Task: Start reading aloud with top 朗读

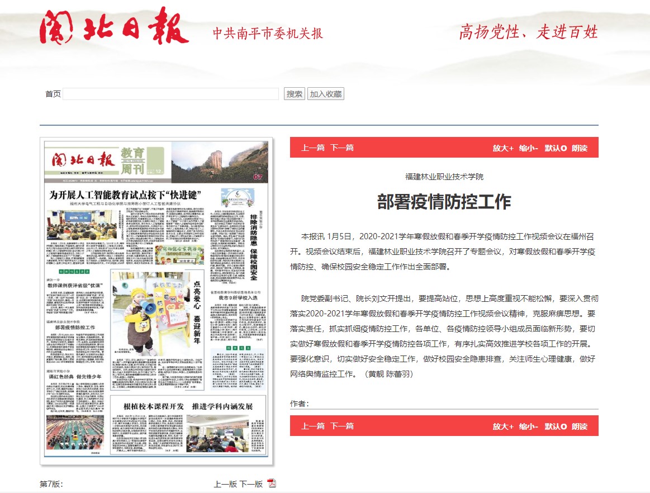Action: coord(580,148)
